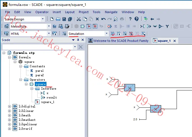Clear the search with gray X
The image size is (192, 137).
pyautogui.click(x=80, y=47)
